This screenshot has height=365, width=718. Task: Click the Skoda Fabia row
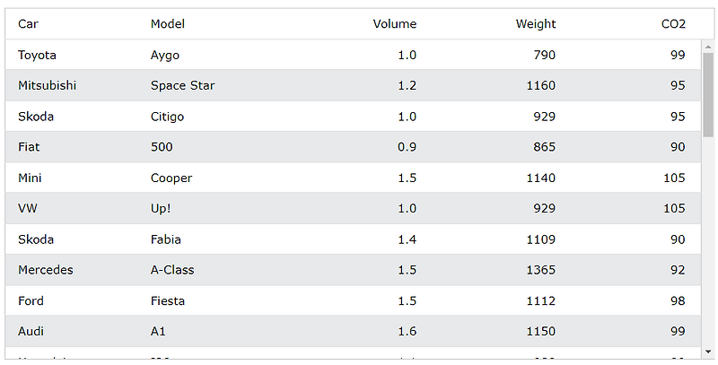(x=353, y=239)
